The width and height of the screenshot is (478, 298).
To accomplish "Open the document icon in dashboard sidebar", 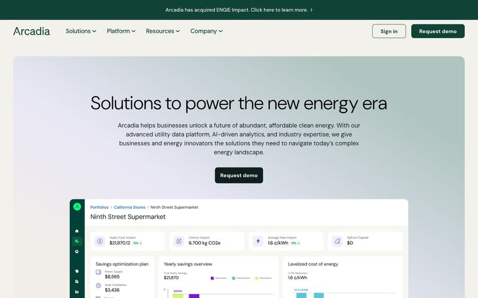I will pyautogui.click(x=77, y=281).
